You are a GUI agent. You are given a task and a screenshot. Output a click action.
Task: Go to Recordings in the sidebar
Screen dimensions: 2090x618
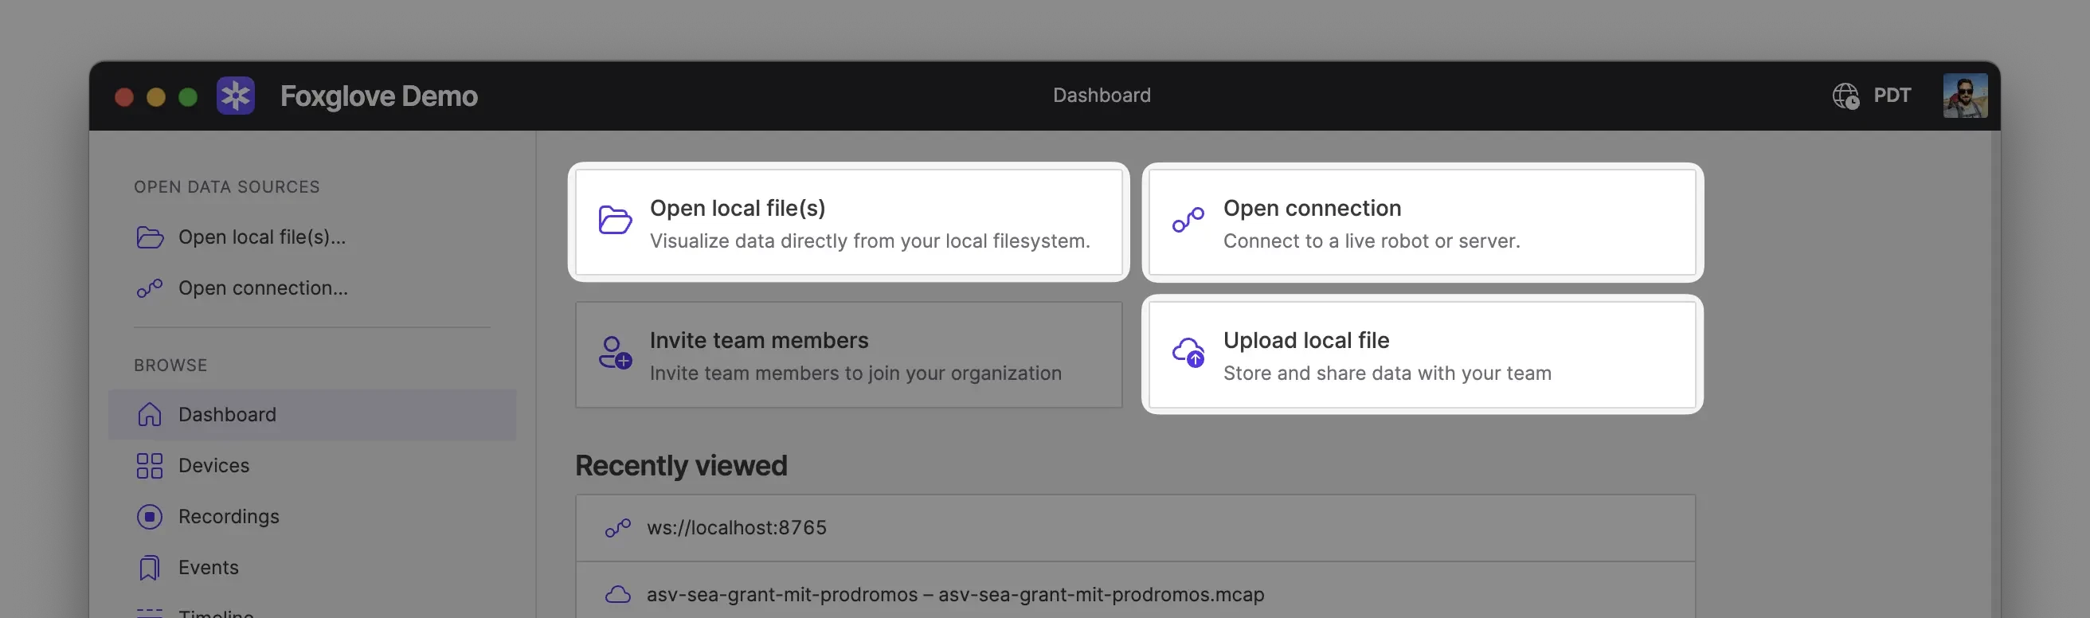coord(229,517)
